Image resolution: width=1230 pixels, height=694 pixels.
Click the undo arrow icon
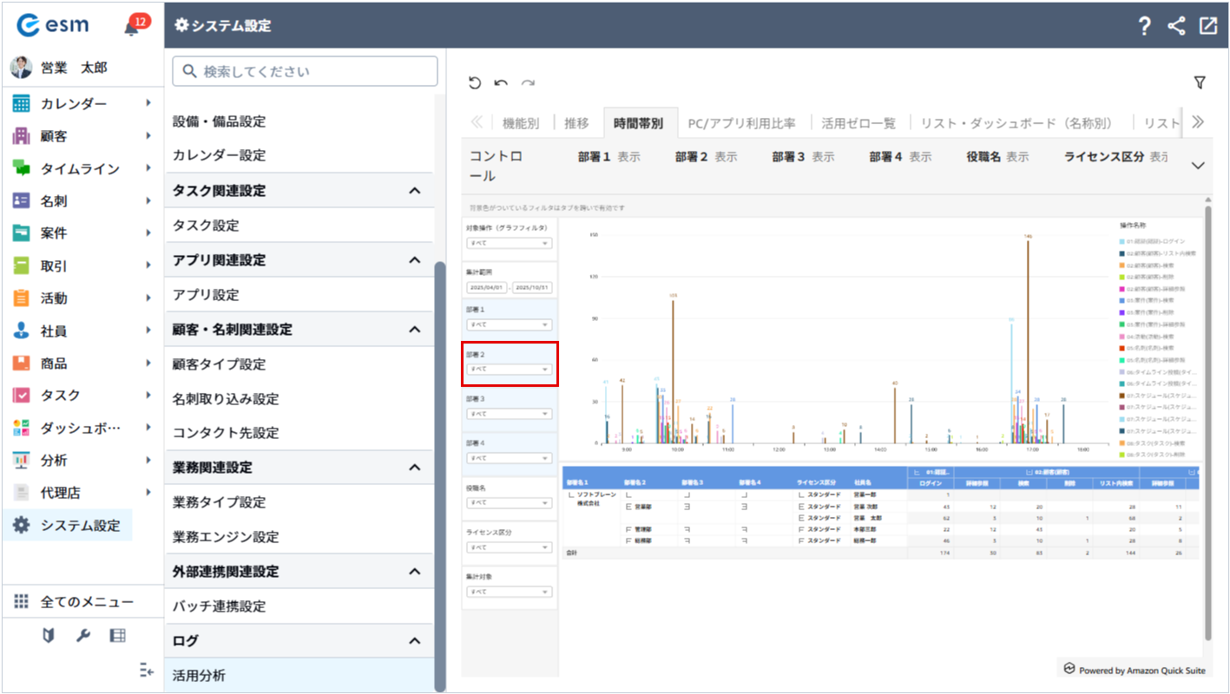pyautogui.click(x=501, y=82)
